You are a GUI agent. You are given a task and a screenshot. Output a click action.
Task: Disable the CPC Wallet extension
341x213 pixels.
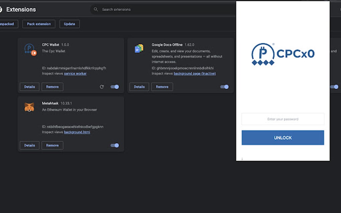tap(114, 86)
